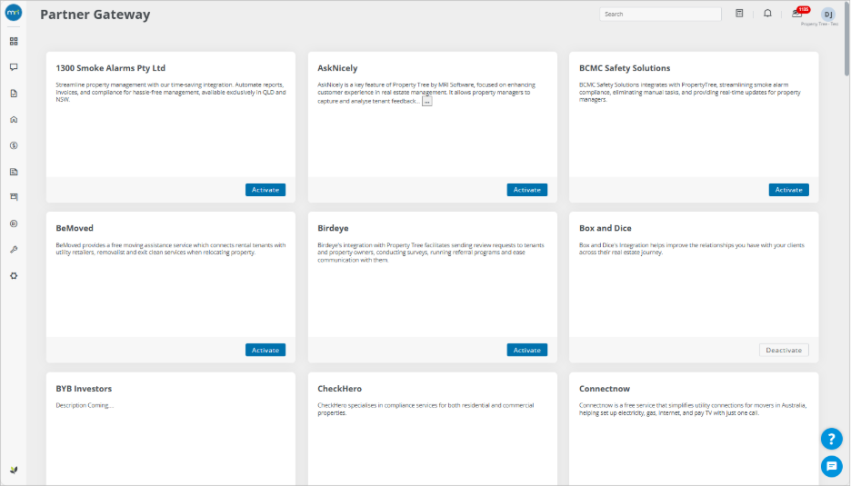Viewport: 851px width, 486px height.
Task: Open the notifications bell icon
Action: click(767, 14)
